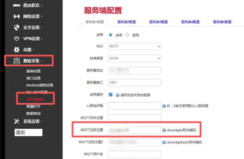Click the advanced gear icon
This screenshot has height=159, width=244.
(17, 50)
